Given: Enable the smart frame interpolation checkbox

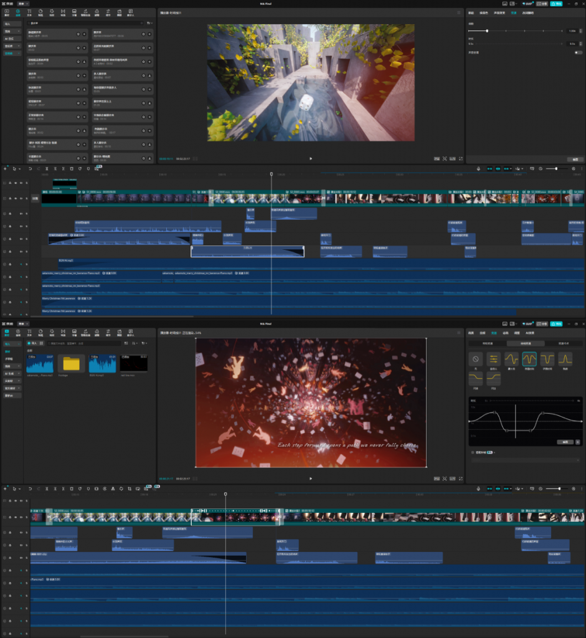Looking at the screenshot, I should 473,452.
